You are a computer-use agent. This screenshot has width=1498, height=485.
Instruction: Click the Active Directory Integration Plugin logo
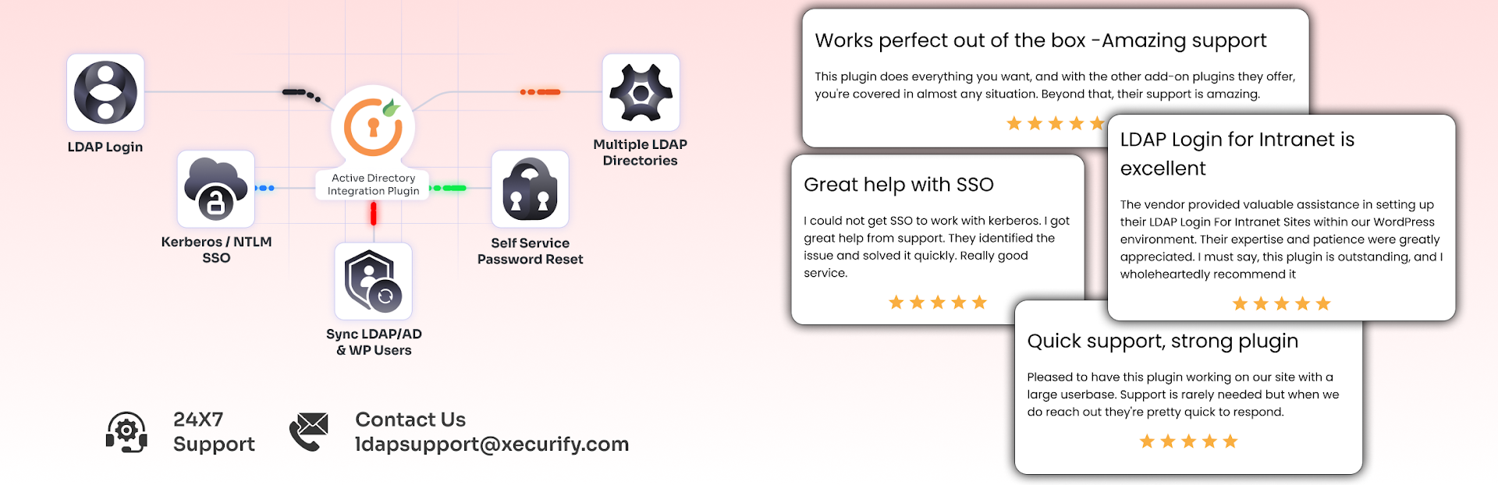[x=373, y=127]
